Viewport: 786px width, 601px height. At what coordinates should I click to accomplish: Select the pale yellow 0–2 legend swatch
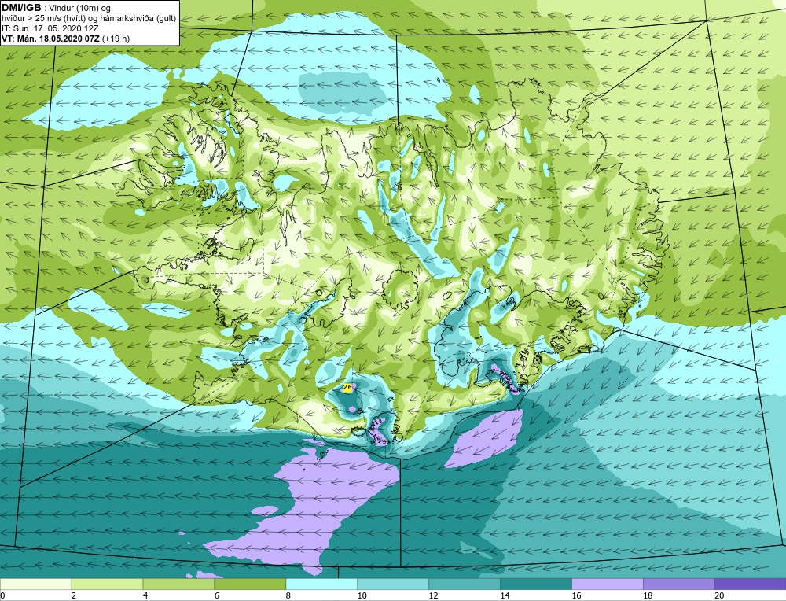[35, 584]
